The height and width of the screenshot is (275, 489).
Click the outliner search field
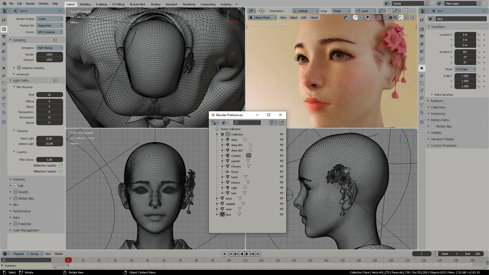(247, 123)
